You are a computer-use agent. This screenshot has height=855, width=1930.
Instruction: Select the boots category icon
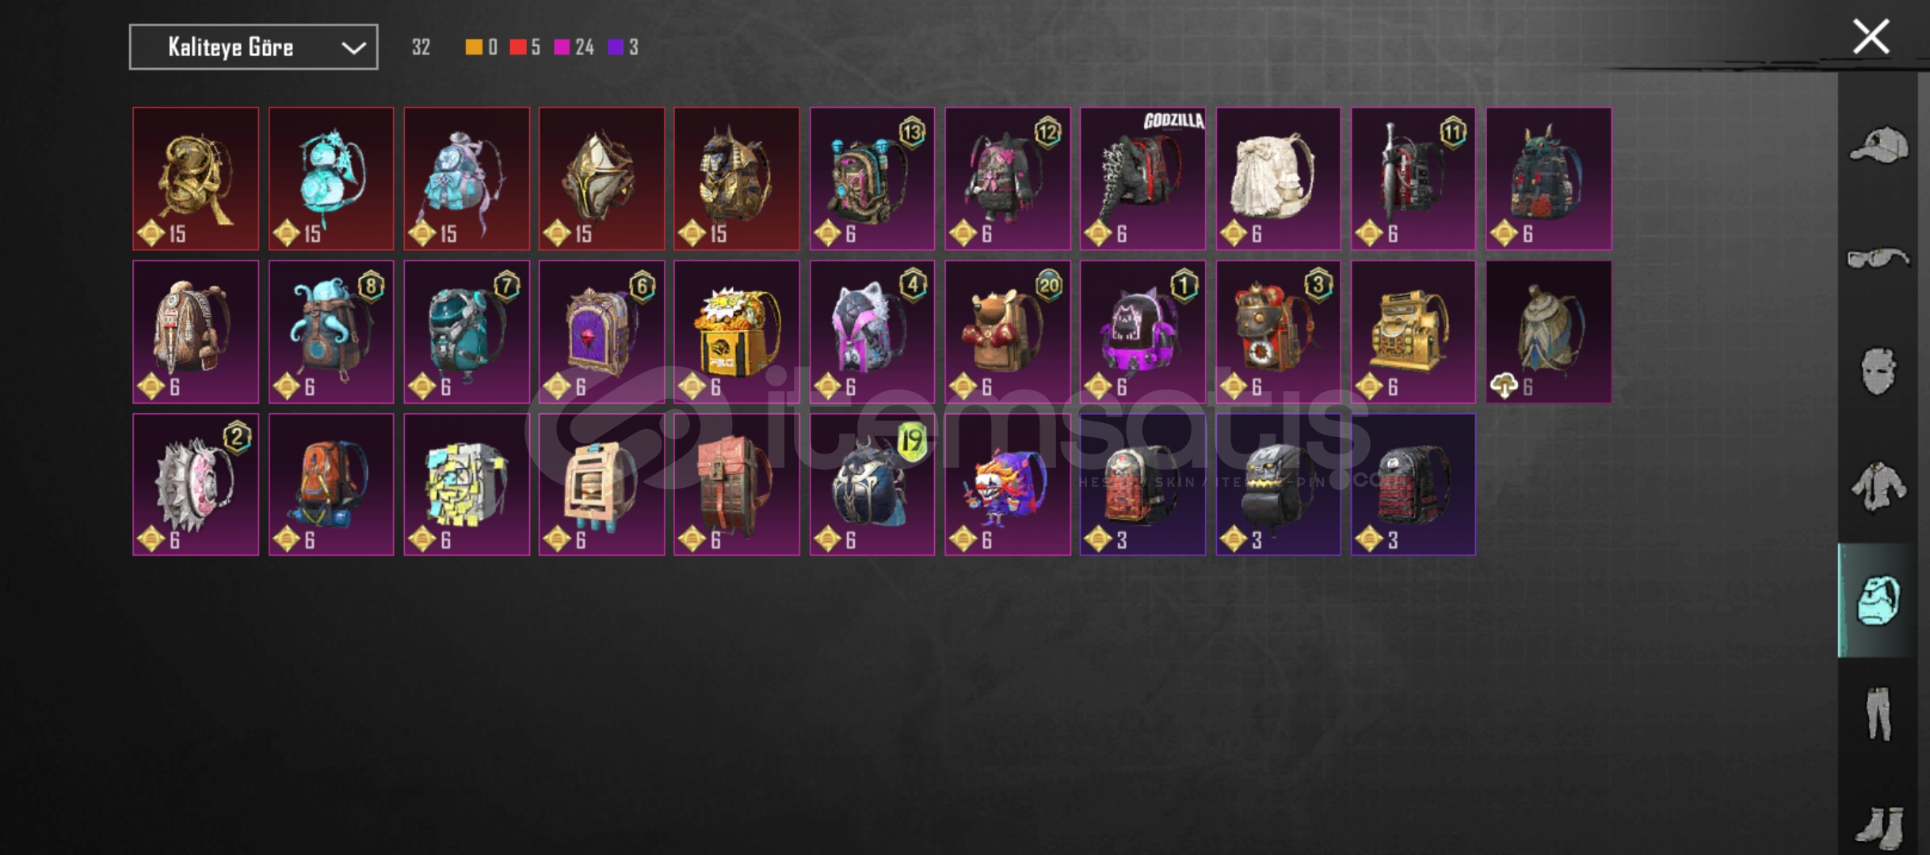point(1879,828)
